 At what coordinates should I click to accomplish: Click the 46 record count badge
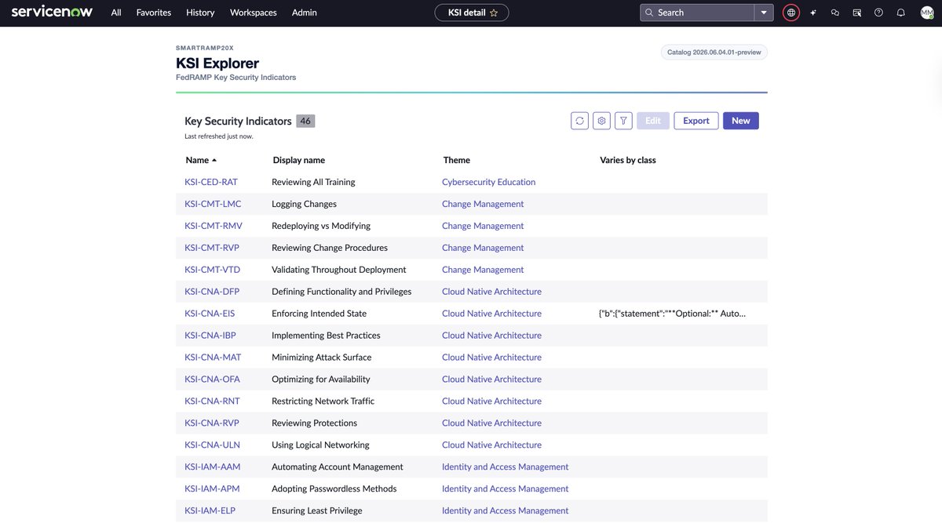(x=306, y=122)
